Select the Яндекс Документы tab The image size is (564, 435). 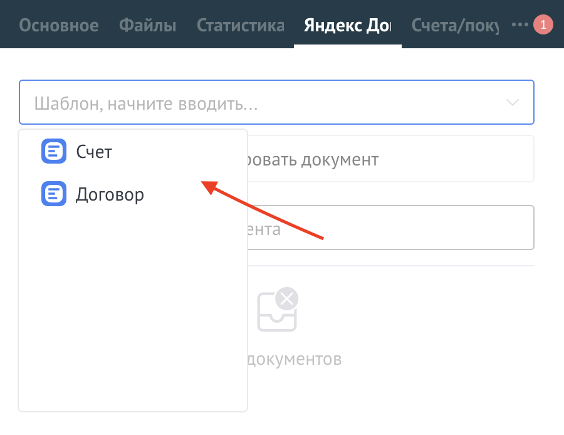coord(347,26)
